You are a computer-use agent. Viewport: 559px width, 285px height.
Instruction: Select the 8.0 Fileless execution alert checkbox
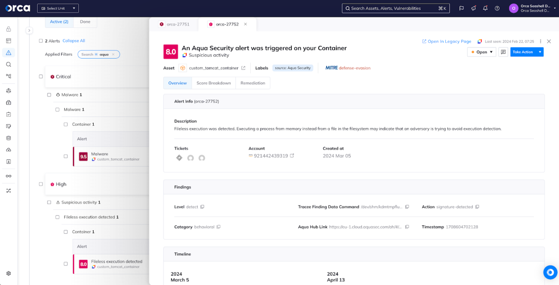pos(66,264)
